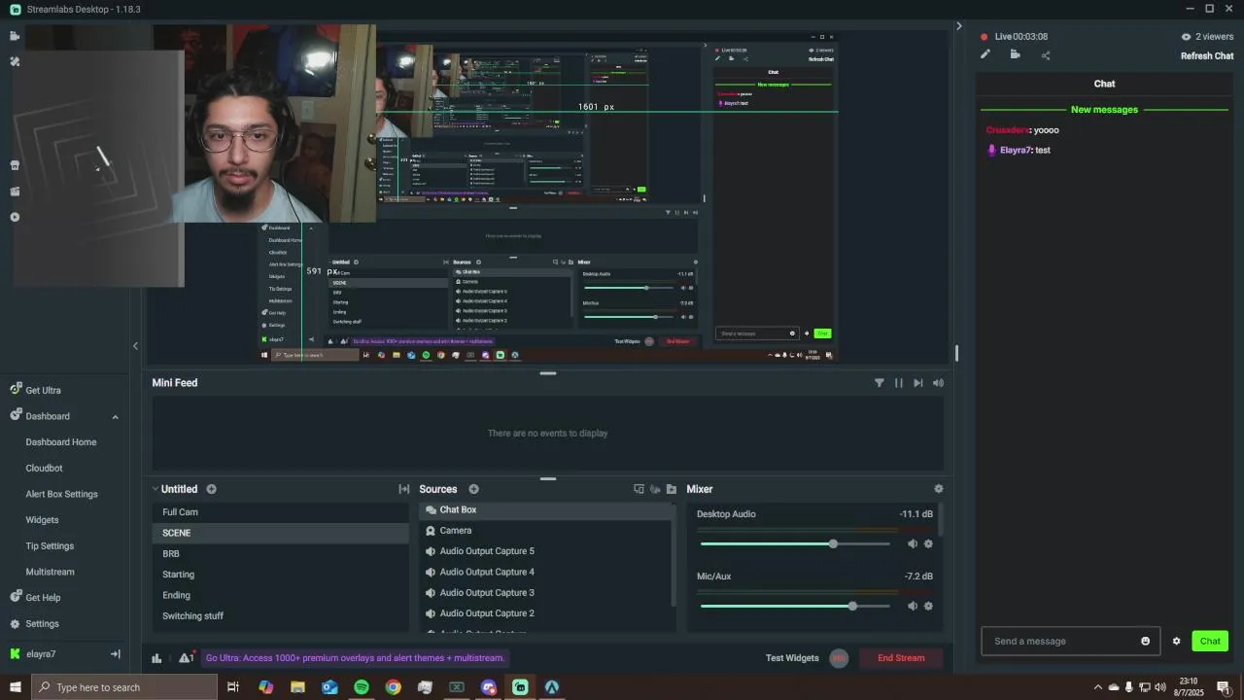Select the Switching stuff scene
The height and width of the screenshot is (700, 1244).
pyautogui.click(x=280, y=616)
